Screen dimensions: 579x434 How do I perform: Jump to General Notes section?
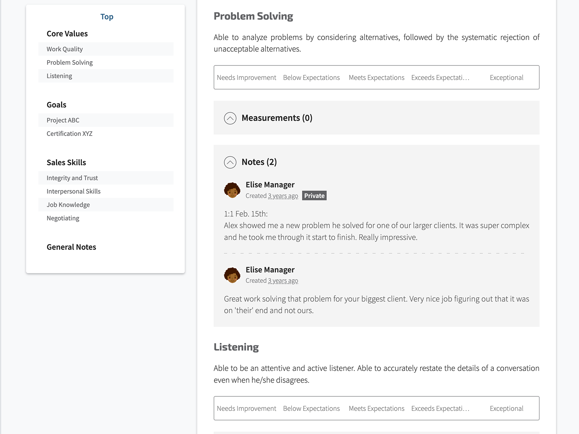pos(71,247)
